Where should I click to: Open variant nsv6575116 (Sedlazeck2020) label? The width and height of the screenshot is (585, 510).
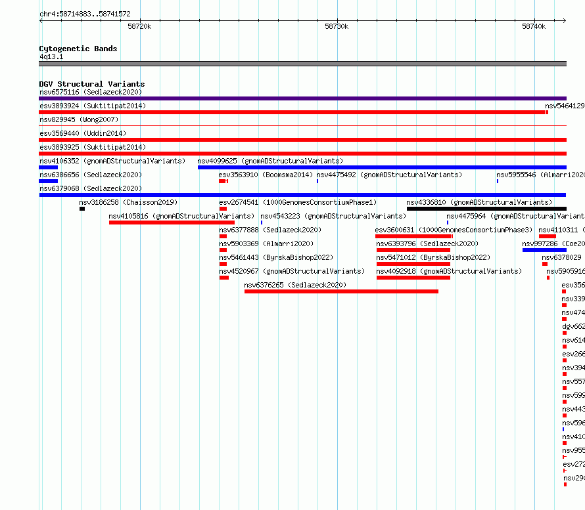(x=91, y=92)
